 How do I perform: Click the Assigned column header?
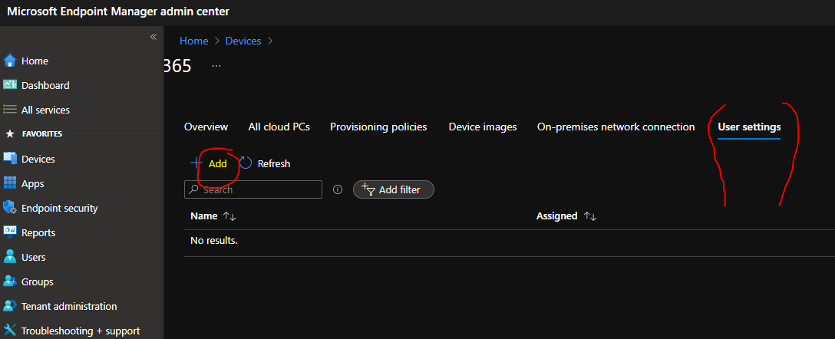click(556, 216)
